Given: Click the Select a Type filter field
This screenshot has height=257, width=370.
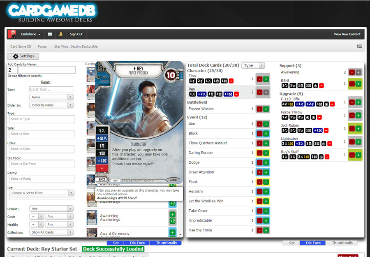Looking at the screenshot, I should pos(42,119).
